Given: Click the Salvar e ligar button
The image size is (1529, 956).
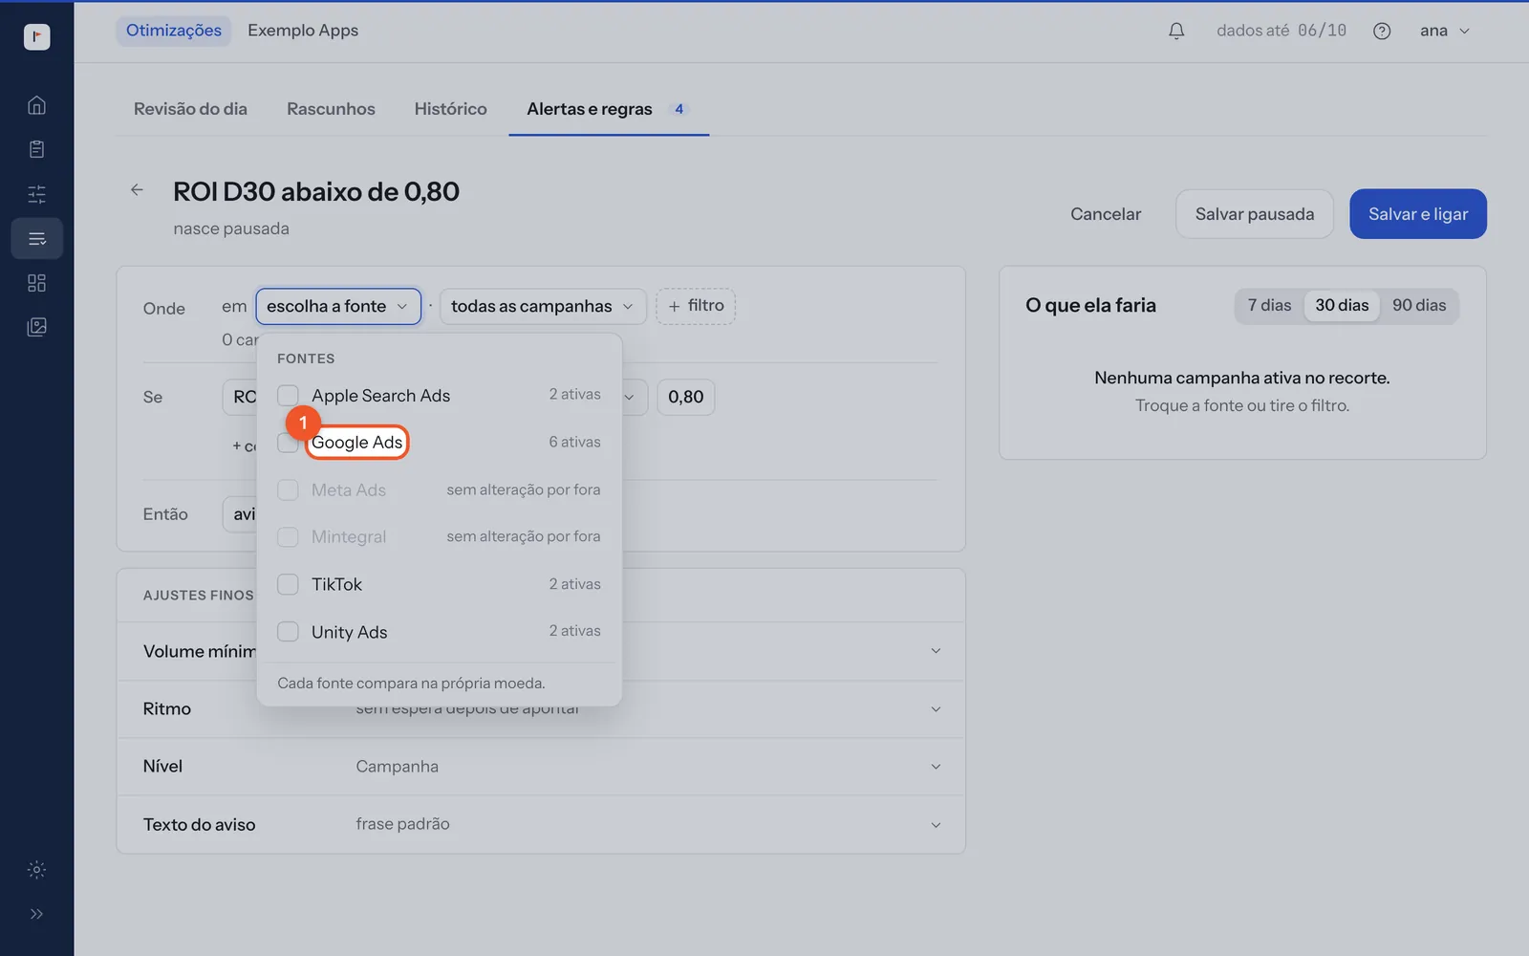Looking at the screenshot, I should pos(1418,214).
